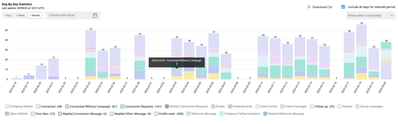Click the Replied Connection Message color swatch
The image size is (398, 124).
[60, 114]
